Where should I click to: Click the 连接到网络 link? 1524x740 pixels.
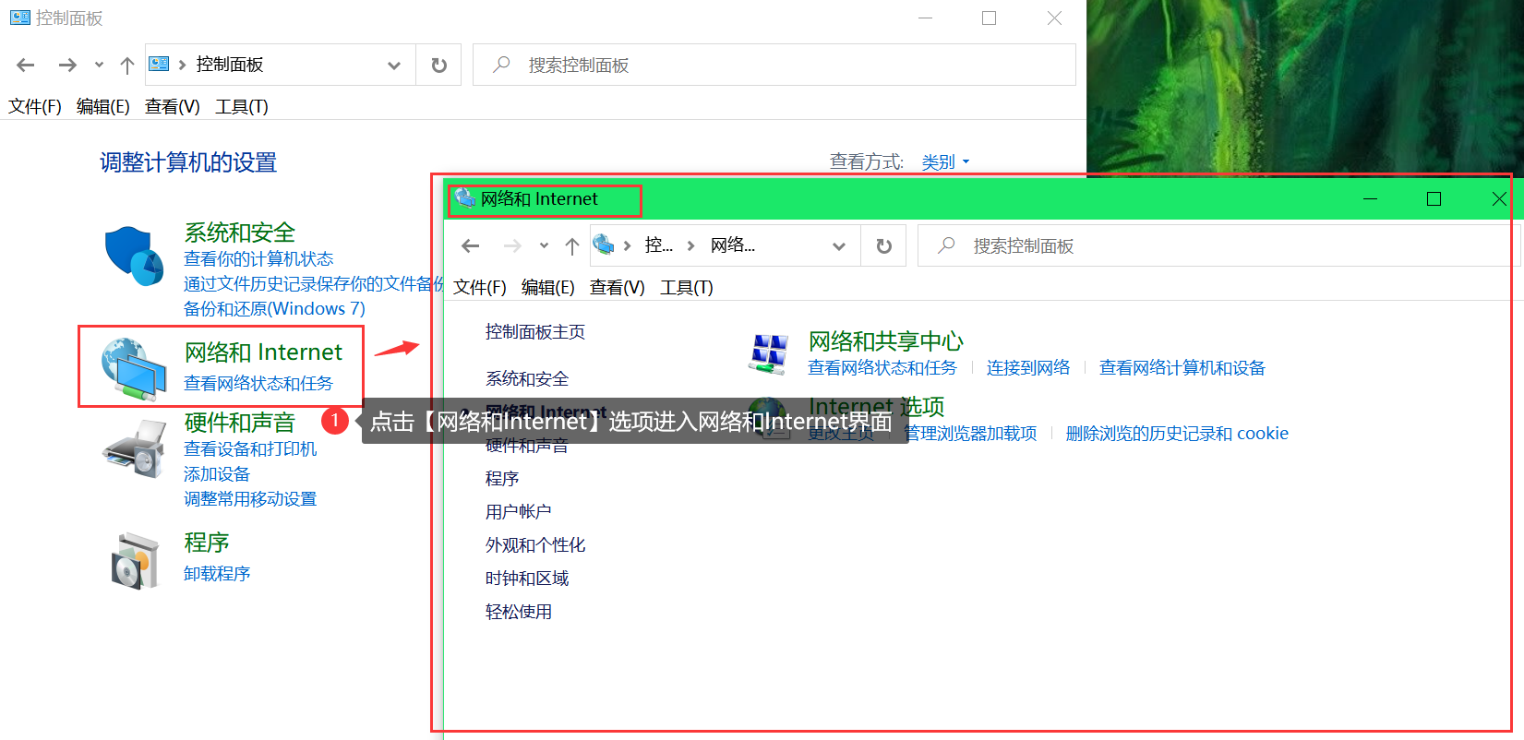pos(1028,368)
